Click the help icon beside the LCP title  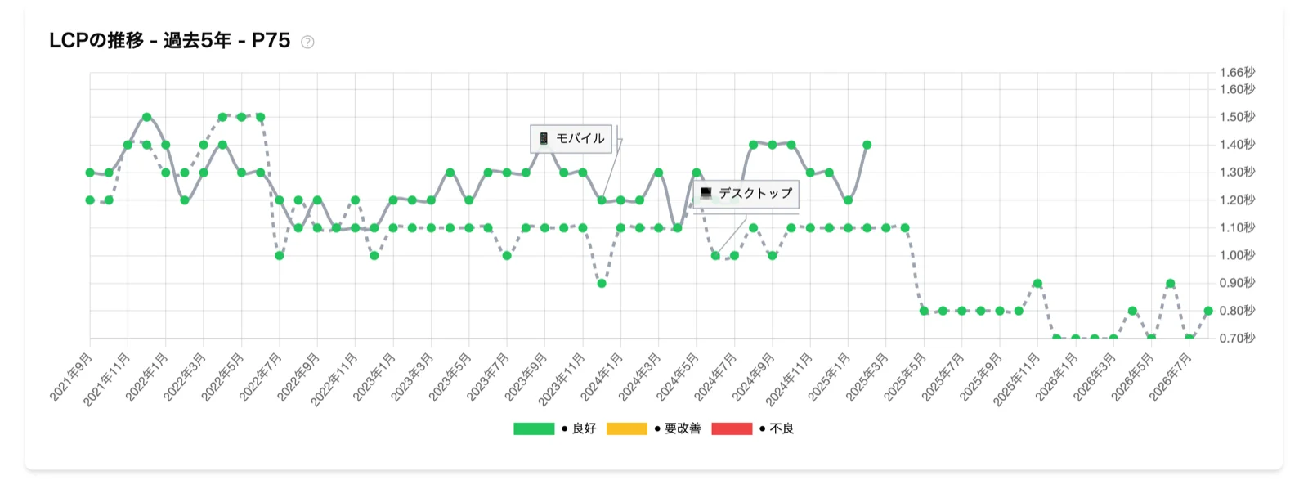pos(307,42)
